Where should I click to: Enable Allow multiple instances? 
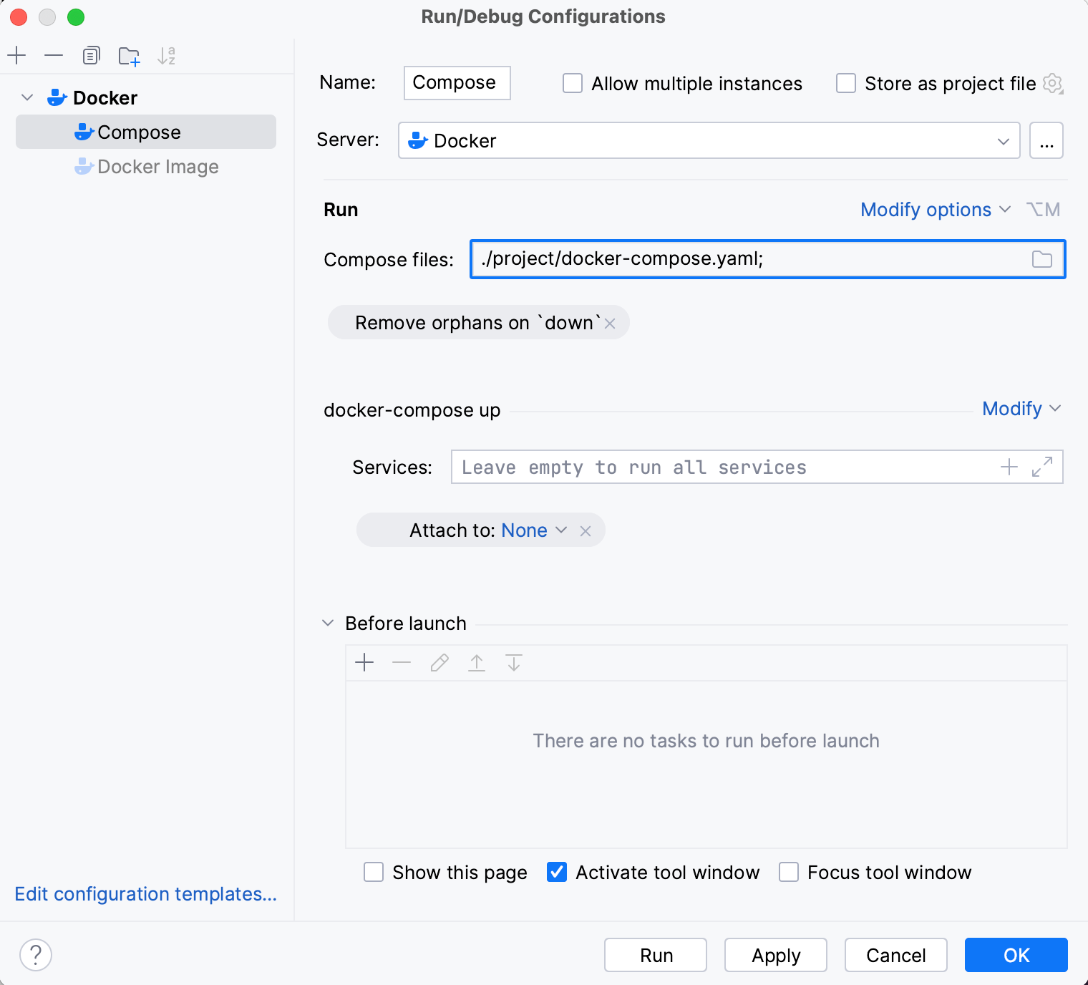click(572, 83)
